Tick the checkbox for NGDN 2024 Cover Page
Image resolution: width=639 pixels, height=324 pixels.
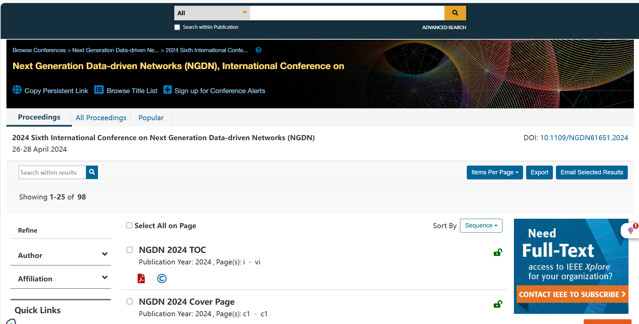pos(129,301)
